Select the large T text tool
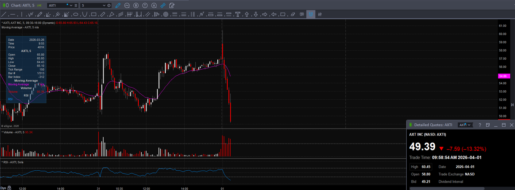This screenshot has height=190, width=515. [x=238, y=15]
